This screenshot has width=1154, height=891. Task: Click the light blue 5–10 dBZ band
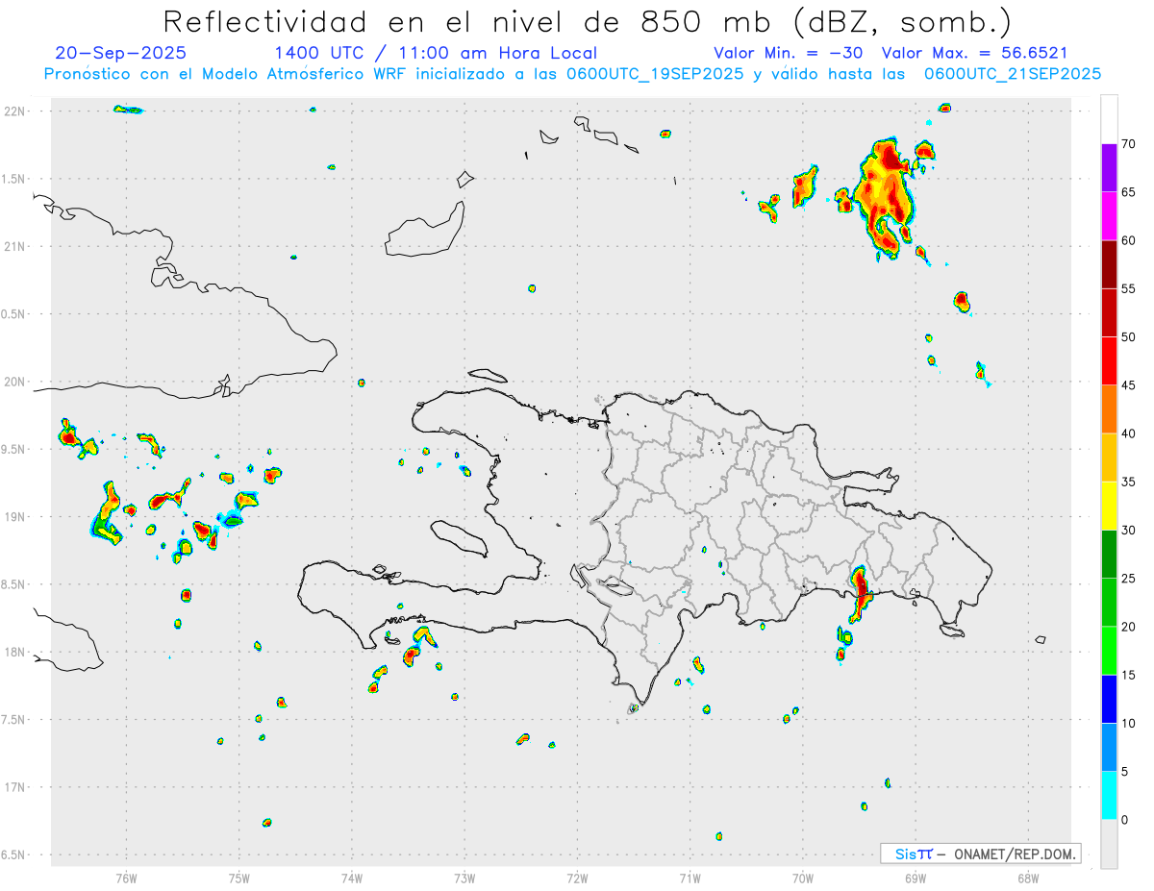click(x=1109, y=747)
